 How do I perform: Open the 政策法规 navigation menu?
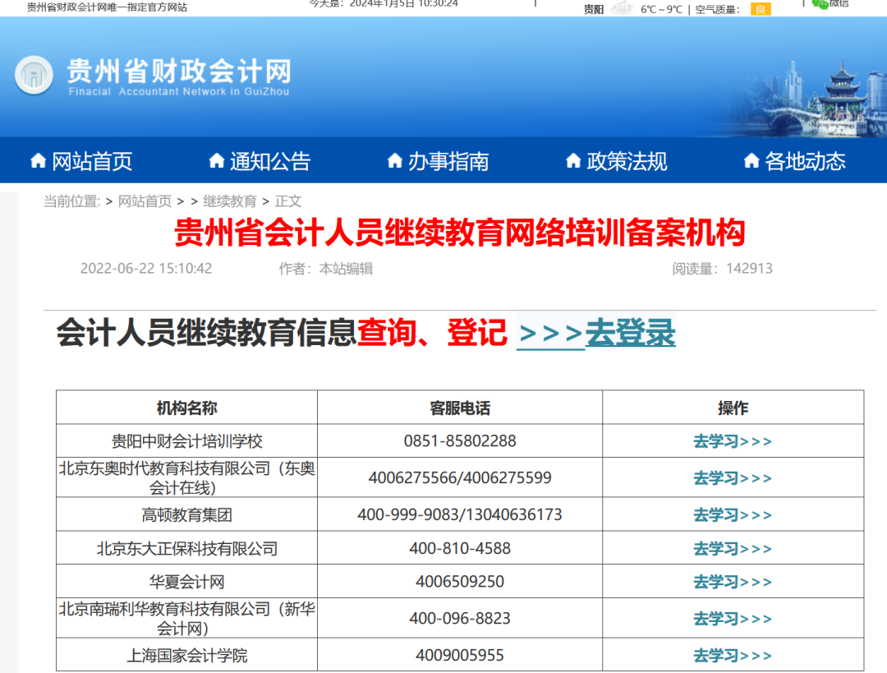point(628,161)
